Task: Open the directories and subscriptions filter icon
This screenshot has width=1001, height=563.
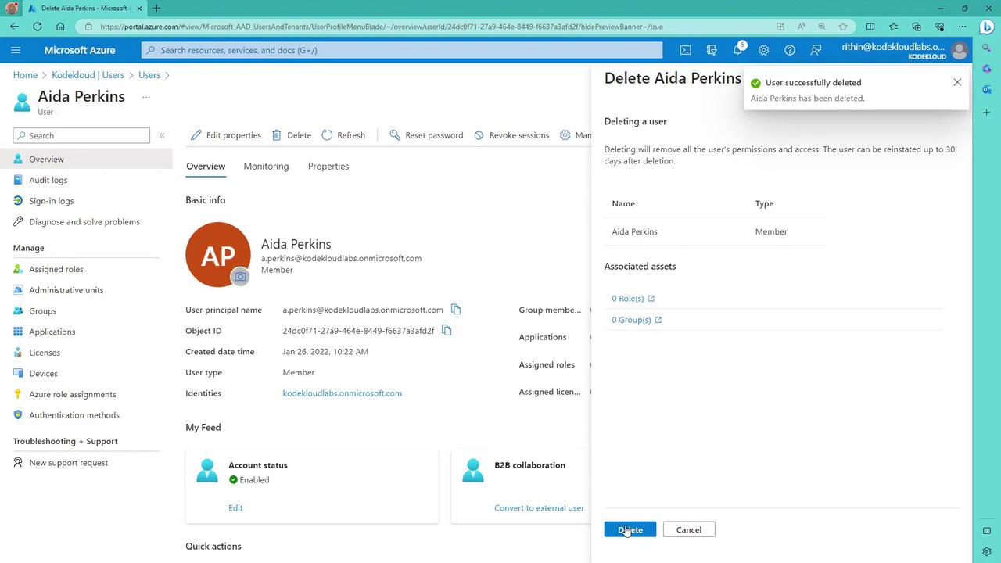Action: point(712,50)
